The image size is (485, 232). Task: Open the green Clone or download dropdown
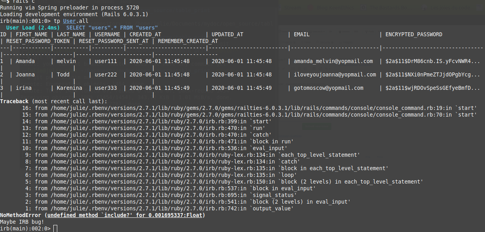tap(316, 126)
